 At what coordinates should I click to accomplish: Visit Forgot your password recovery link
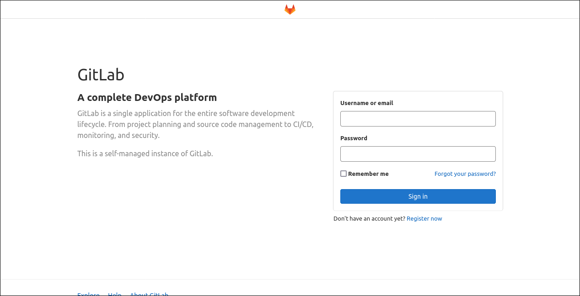(x=465, y=174)
